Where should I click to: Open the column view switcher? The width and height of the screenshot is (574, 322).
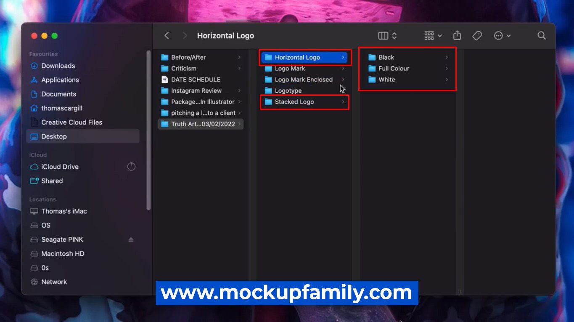(x=387, y=36)
